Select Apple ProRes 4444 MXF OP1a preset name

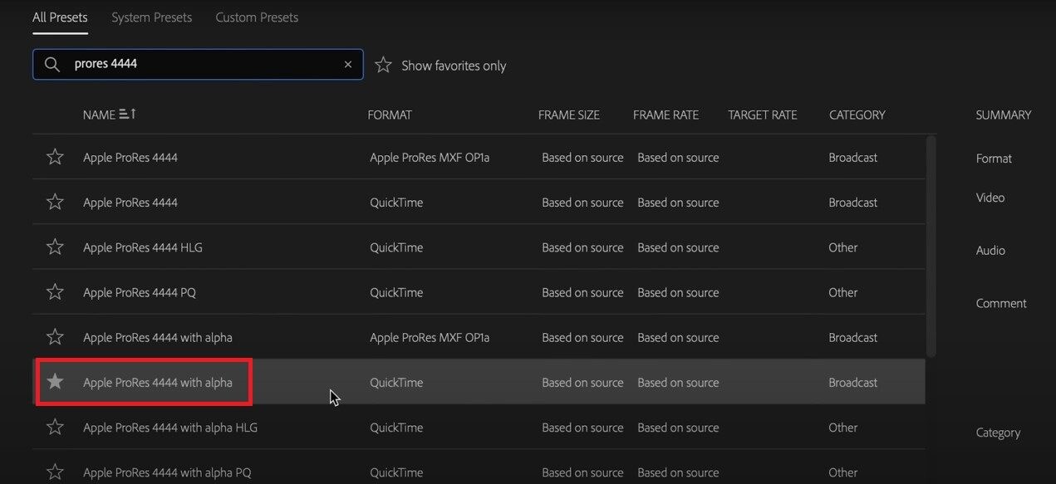[x=130, y=158]
